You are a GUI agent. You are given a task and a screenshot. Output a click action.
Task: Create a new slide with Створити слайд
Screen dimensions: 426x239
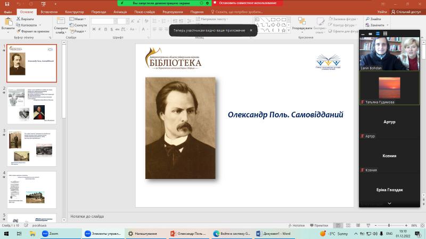pyautogui.click(x=61, y=25)
